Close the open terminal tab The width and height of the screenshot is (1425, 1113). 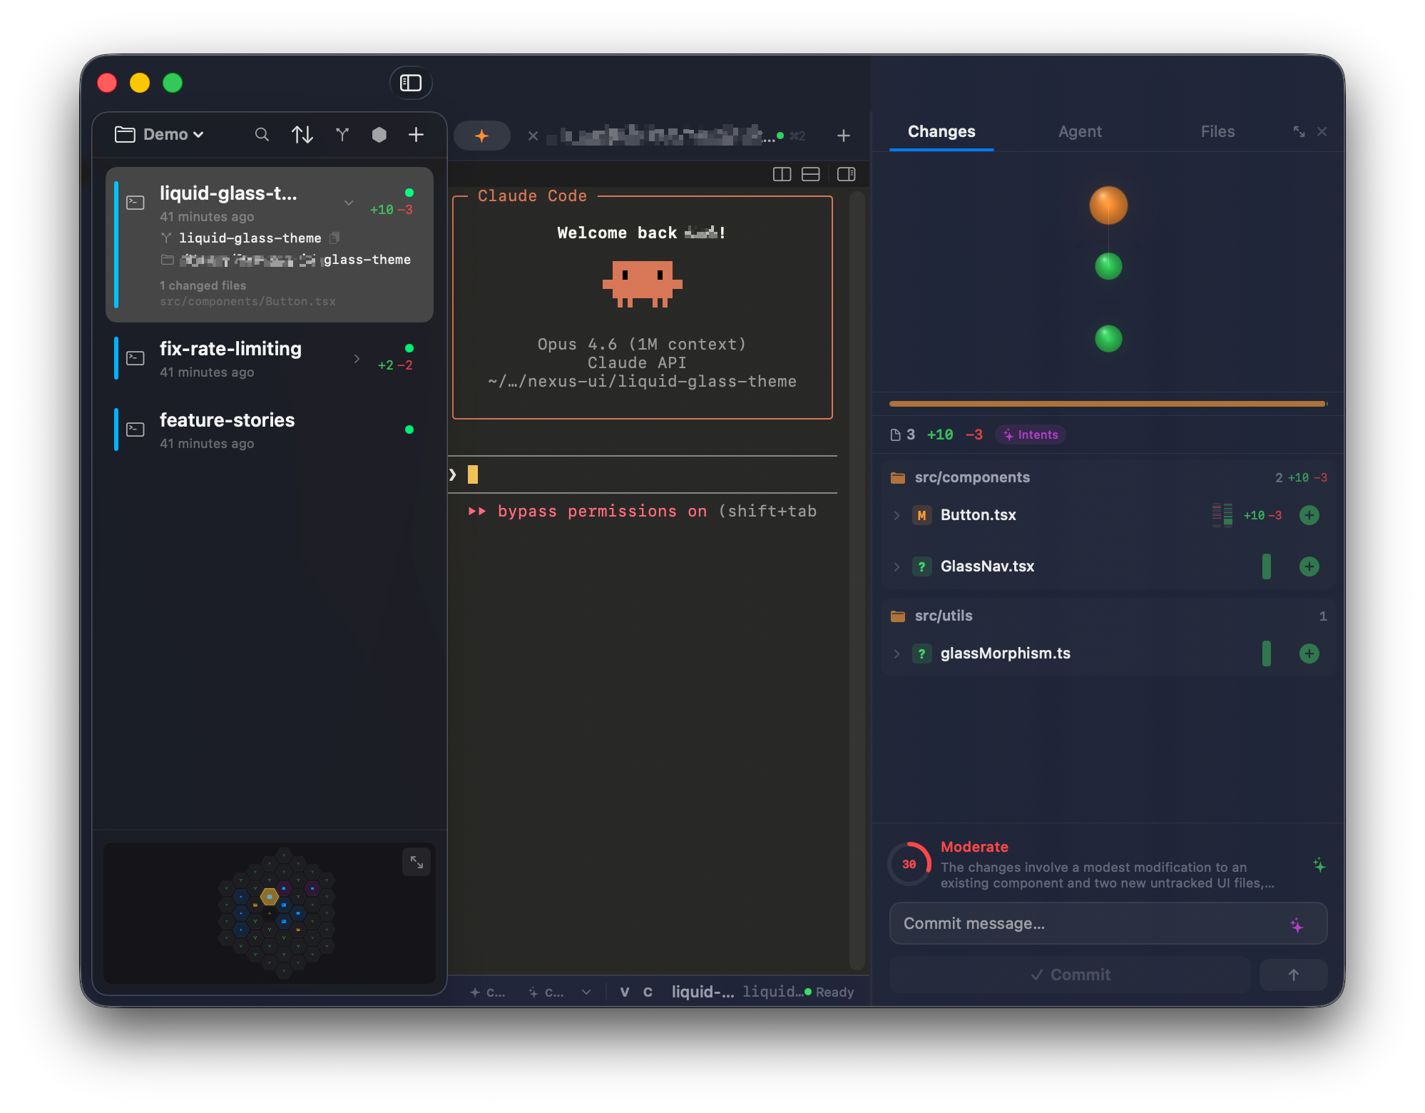point(533,136)
